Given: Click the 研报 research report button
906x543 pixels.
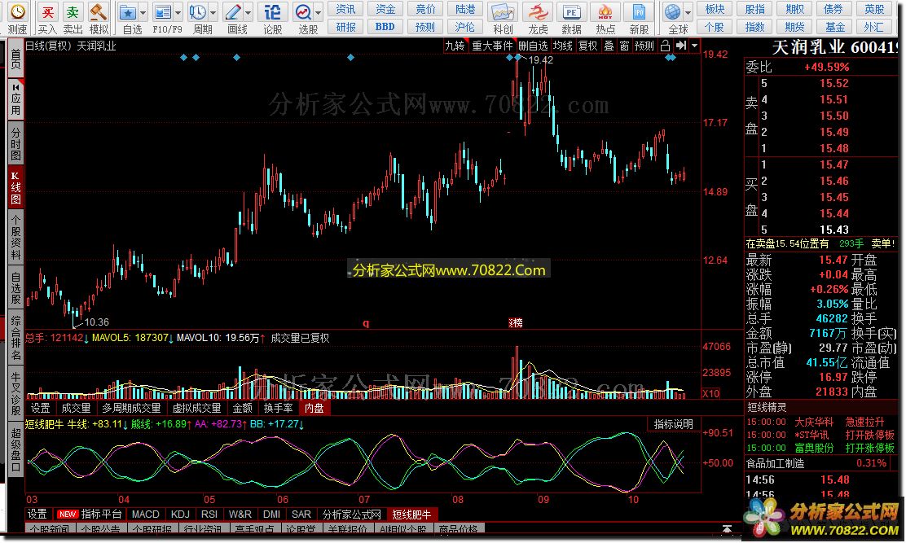Looking at the screenshot, I should (x=345, y=27).
